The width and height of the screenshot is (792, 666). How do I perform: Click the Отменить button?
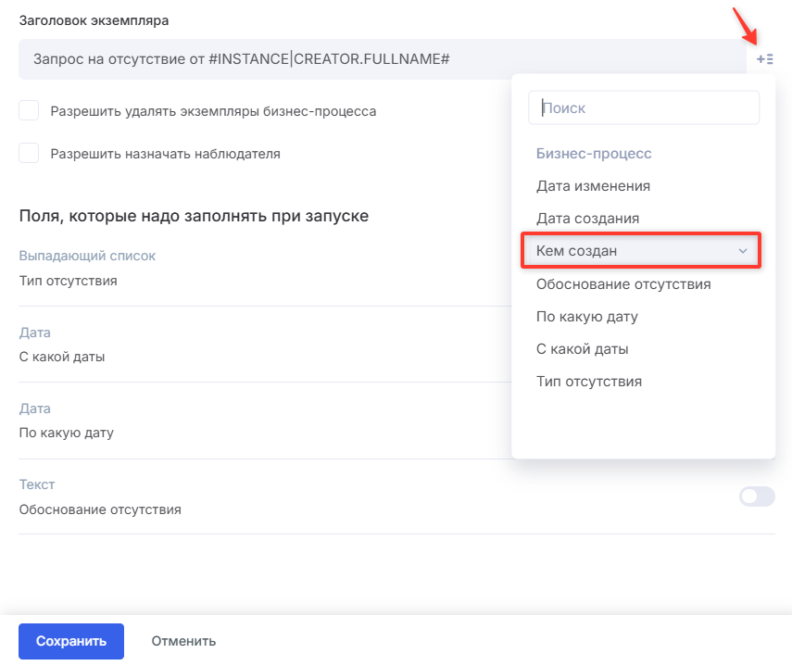point(183,641)
